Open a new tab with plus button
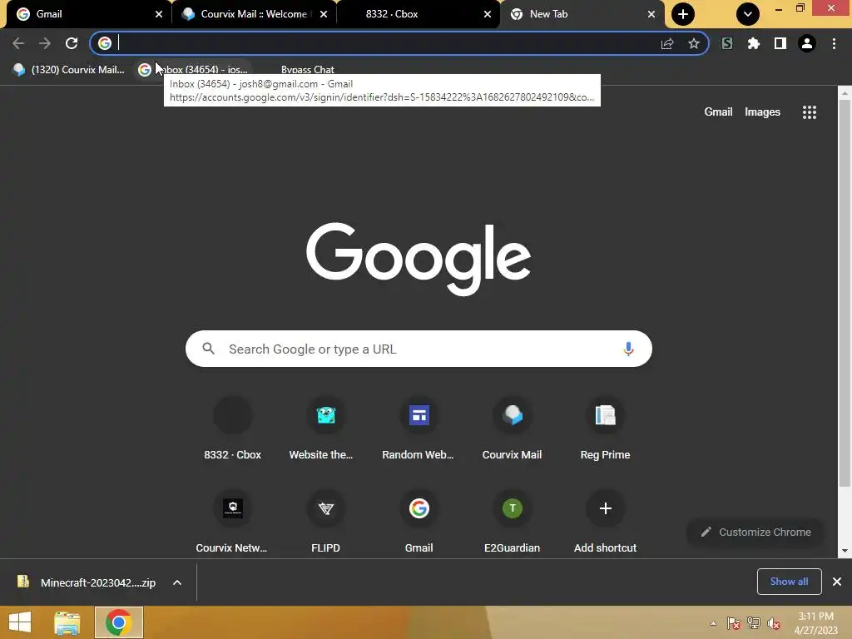Screen dimensions: 852x639 (683, 14)
